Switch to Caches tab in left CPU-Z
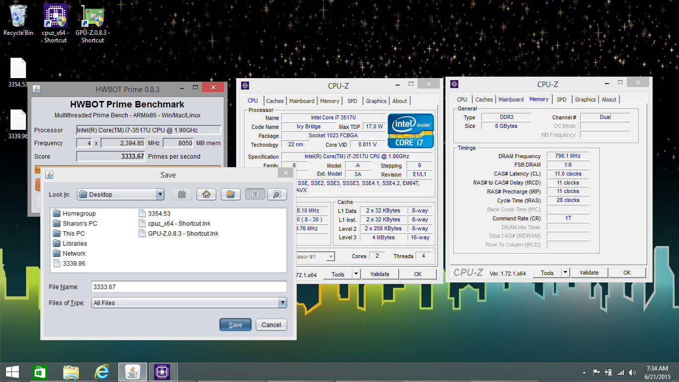 pyautogui.click(x=274, y=101)
